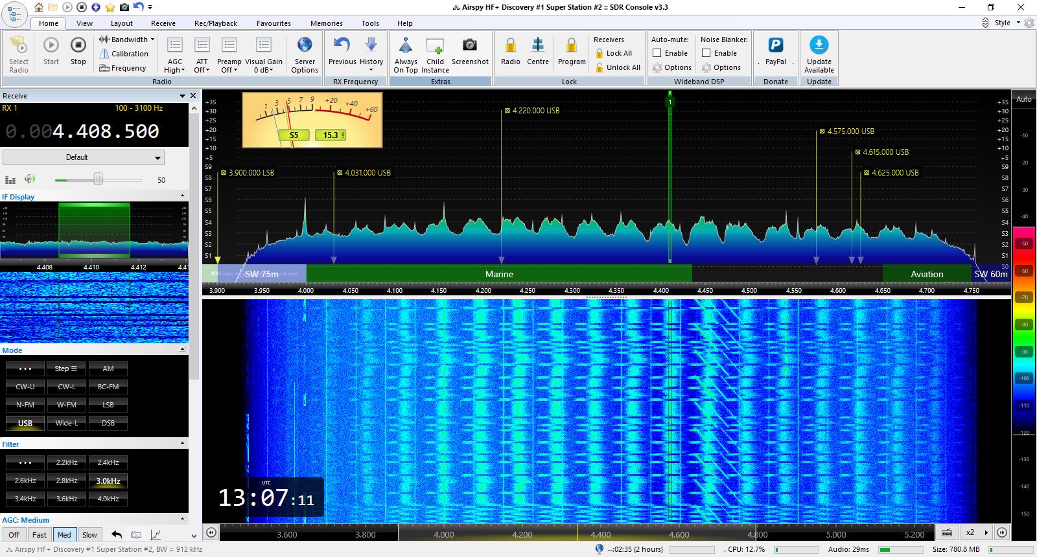Screen dimensions: 1037x557
Task: Enable the Auto-mute checkbox
Action: tap(657, 53)
